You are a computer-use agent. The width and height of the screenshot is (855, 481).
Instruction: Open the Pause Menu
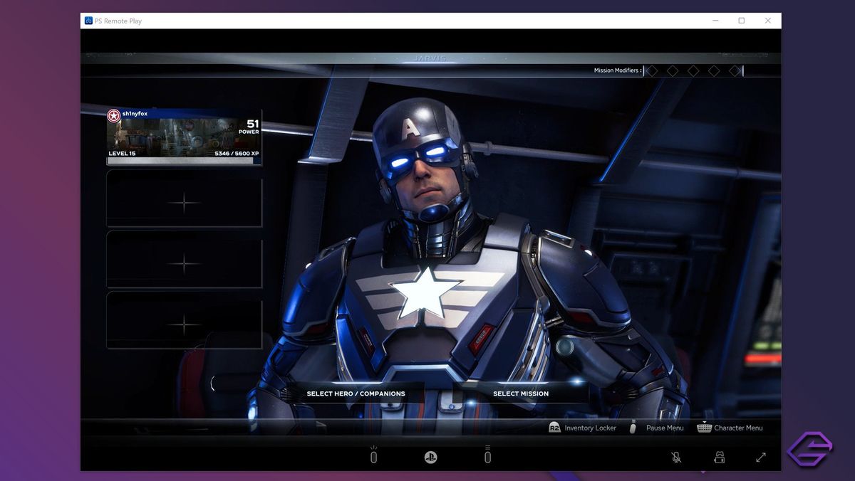coord(664,428)
